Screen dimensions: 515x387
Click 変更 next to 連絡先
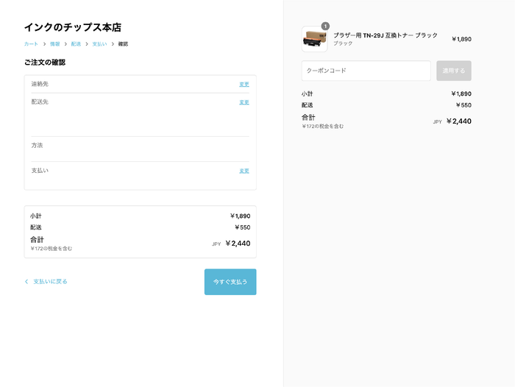tap(244, 85)
